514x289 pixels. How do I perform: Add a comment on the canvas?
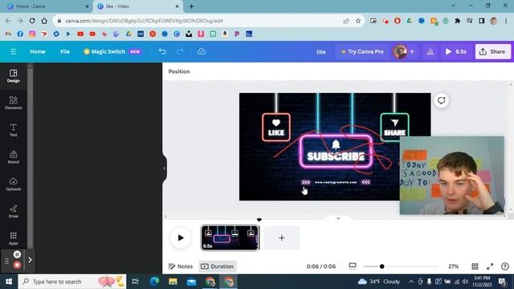442,100
